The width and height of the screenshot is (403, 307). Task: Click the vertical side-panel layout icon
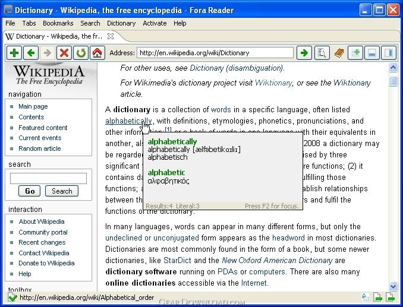point(389,53)
